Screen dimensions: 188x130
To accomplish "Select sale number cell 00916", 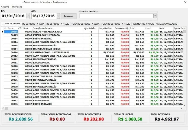I will click(11, 32).
